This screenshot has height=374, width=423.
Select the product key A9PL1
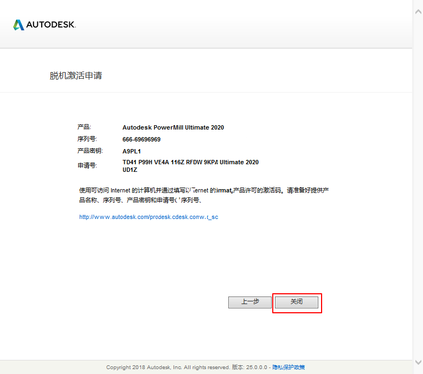click(x=132, y=151)
